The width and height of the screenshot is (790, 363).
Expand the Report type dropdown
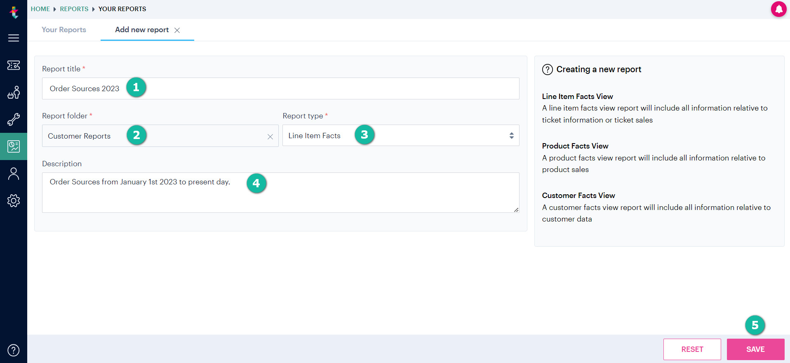click(x=401, y=135)
